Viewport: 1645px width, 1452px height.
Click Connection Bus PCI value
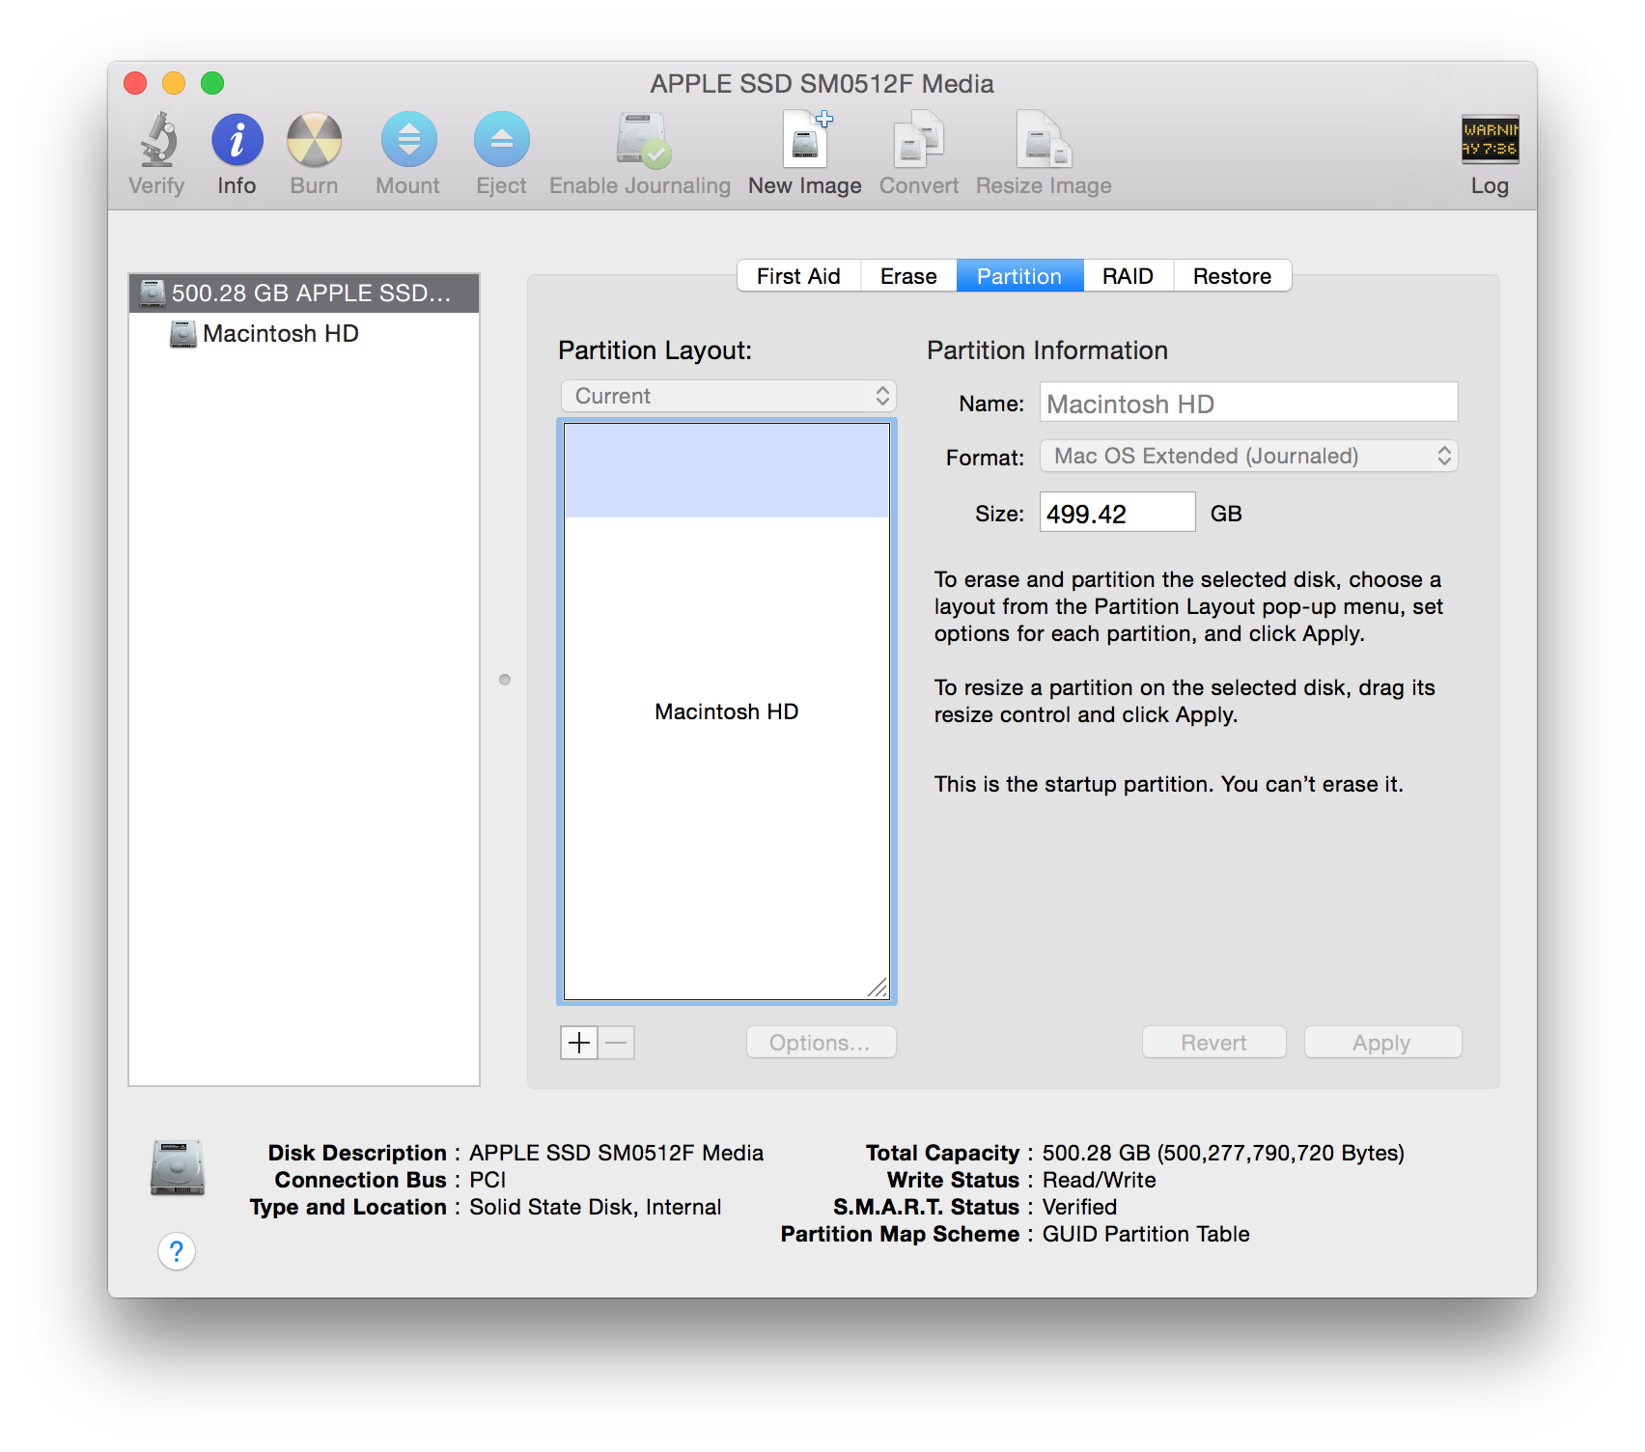tap(488, 1180)
